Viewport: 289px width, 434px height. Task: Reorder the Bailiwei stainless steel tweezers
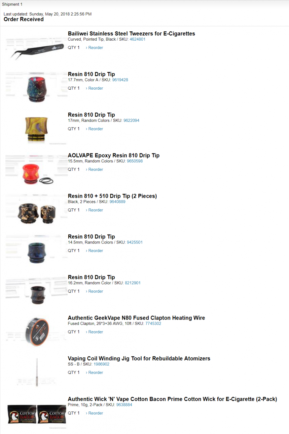point(94,48)
